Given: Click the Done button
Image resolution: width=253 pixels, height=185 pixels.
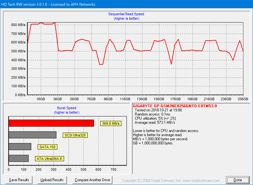Looking at the screenshot, I should pyautogui.click(x=237, y=180).
